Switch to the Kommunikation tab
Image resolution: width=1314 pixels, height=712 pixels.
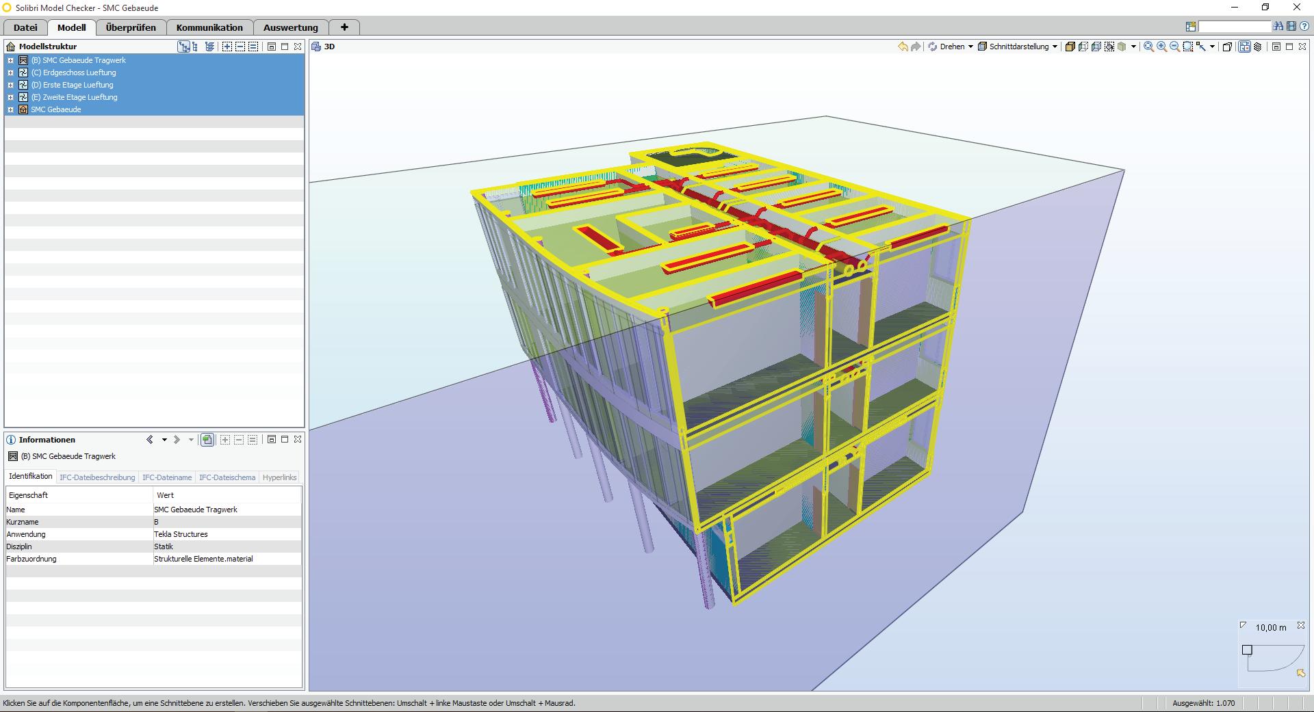[x=209, y=27]
